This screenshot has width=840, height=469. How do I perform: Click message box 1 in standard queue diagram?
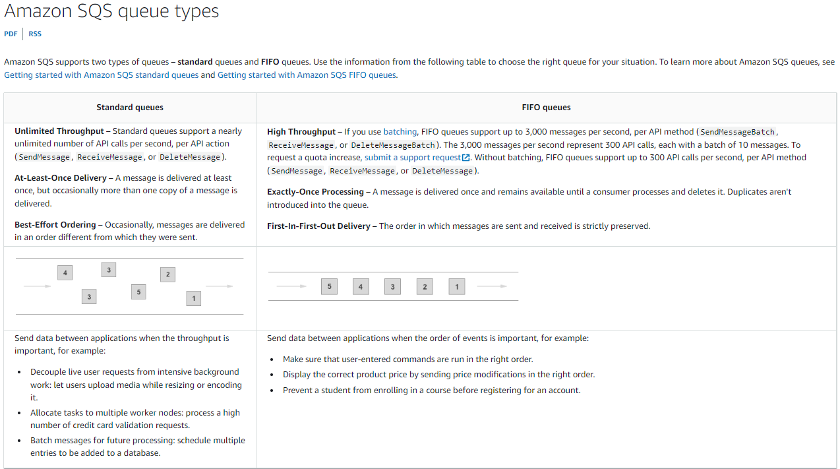(193, 298)
